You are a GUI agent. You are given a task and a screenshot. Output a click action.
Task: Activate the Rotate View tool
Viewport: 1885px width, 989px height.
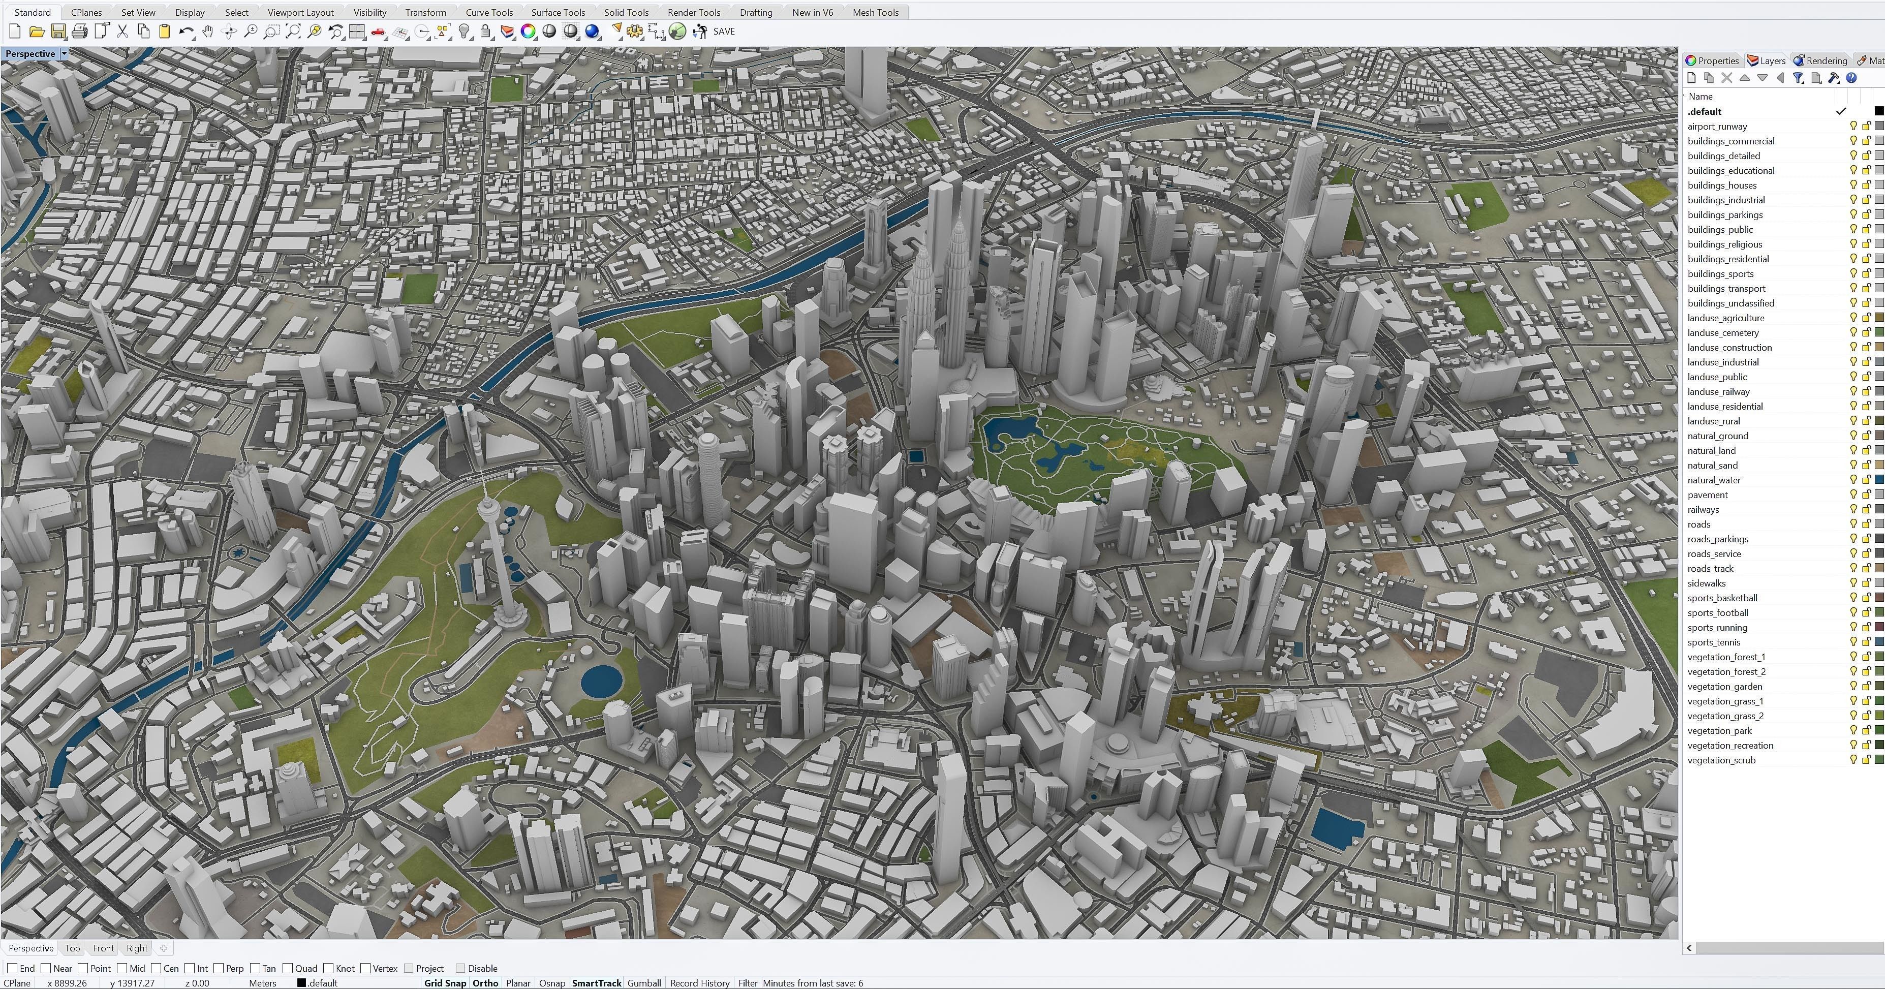click(x=229, y=30)
